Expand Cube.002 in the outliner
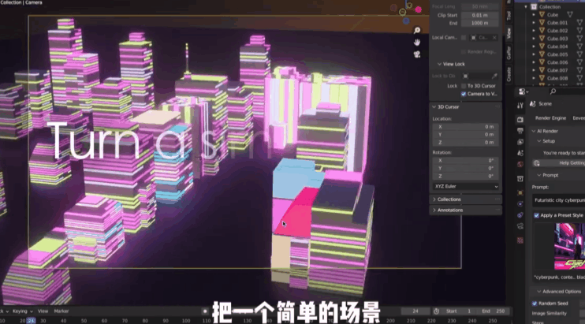Screen dimensions: 585x324 tap(534, 31)
